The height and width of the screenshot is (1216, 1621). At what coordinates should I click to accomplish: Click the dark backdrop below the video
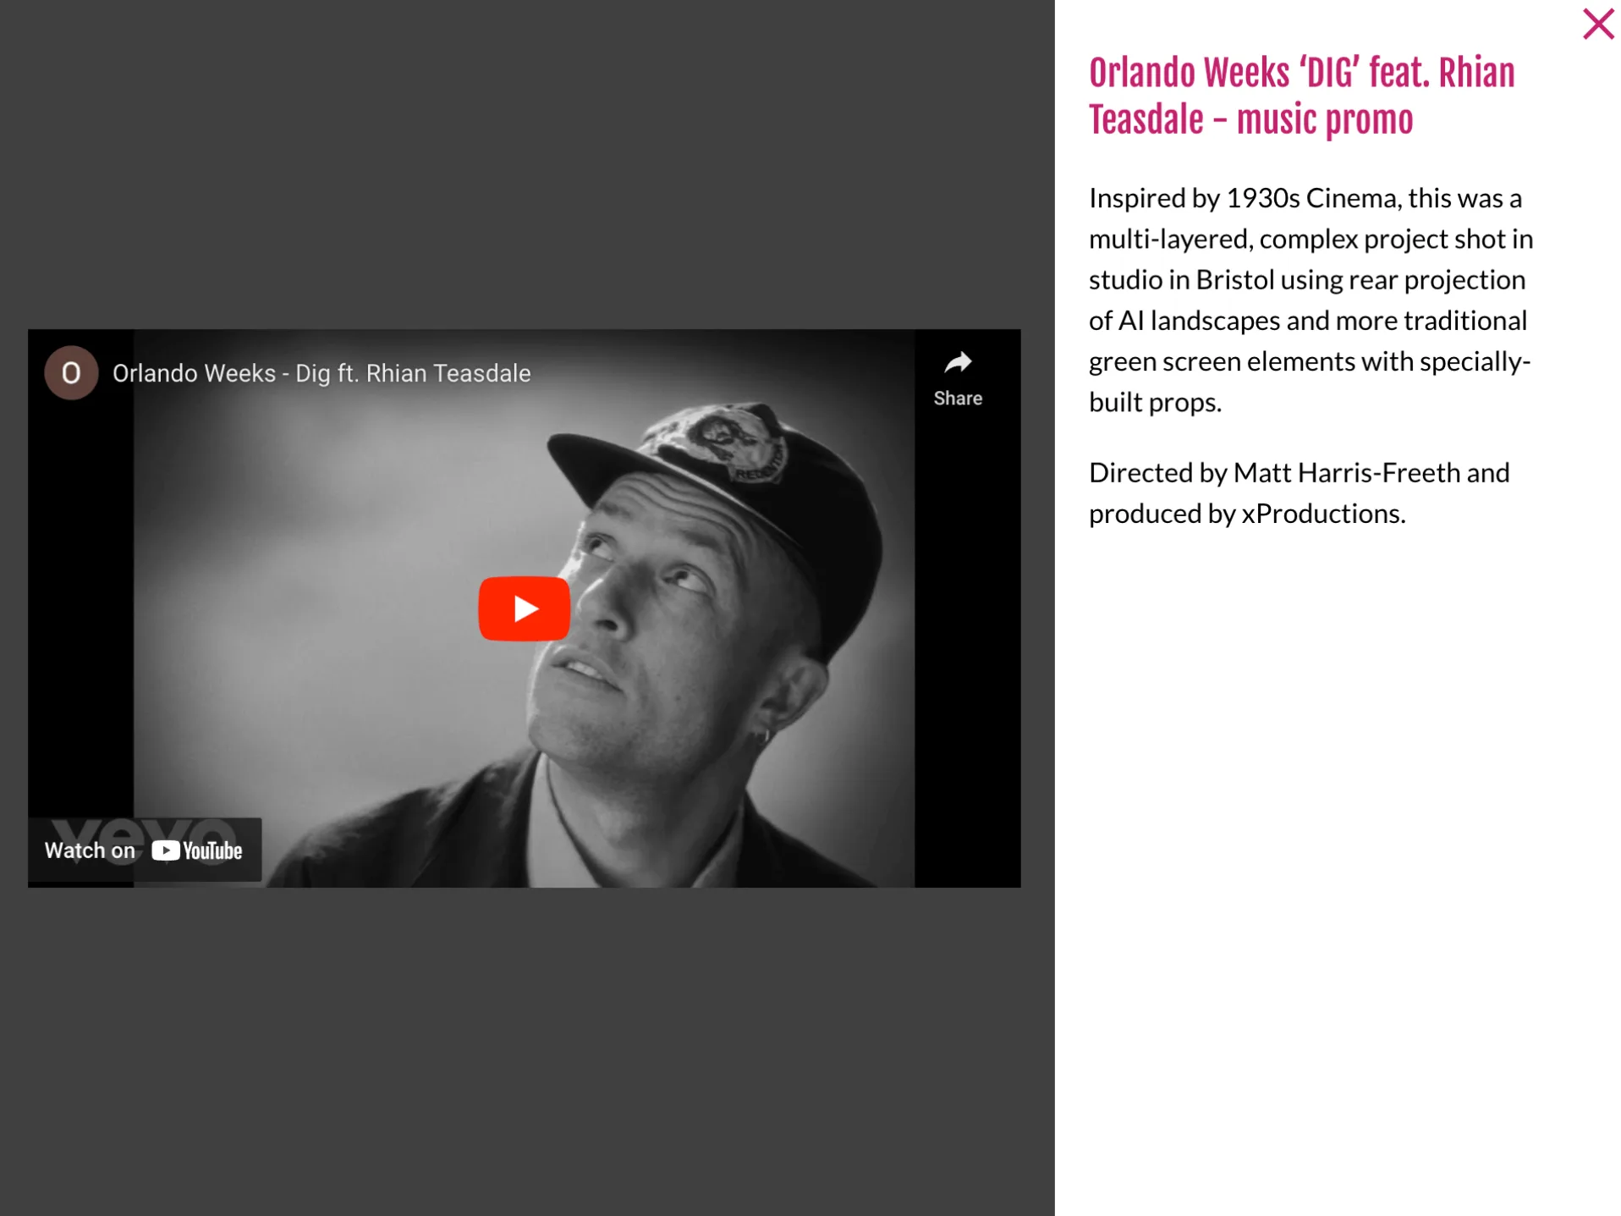(x=525, y=1049)
